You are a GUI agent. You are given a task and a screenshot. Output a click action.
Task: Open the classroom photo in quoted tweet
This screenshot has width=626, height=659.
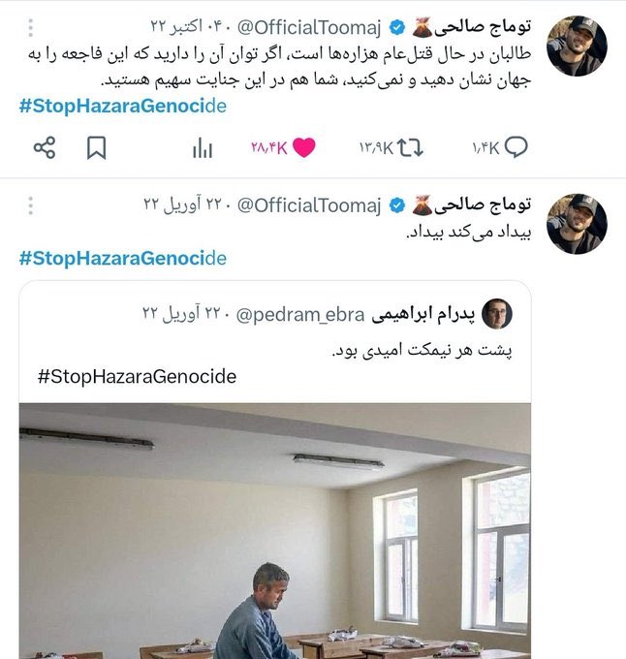275,531
